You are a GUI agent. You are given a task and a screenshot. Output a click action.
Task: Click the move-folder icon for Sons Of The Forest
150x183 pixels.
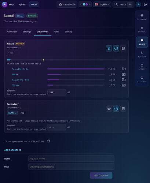[124, 80]
